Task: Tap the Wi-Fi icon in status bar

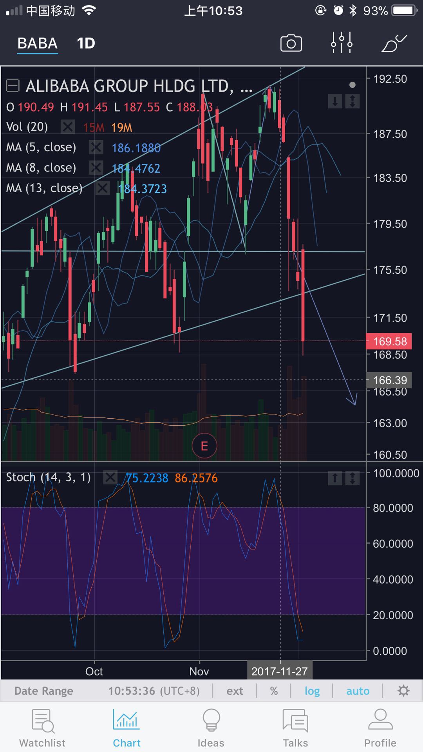Action: 89,11
